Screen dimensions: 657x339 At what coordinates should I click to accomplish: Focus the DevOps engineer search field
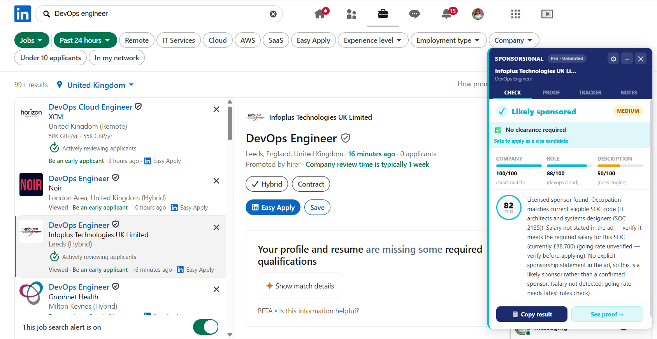tap(160, 14)
